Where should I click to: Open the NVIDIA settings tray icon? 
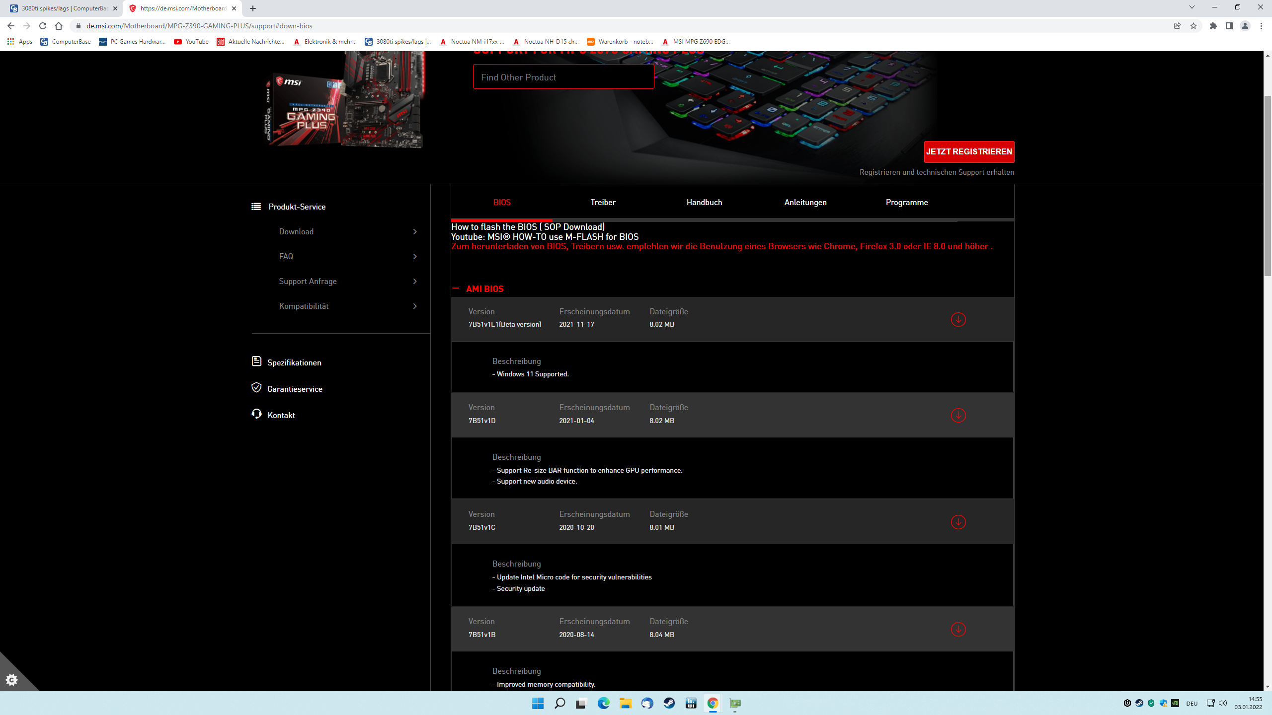[x=1175, y=703]
